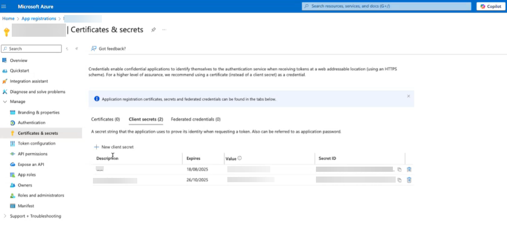The width and height of the screenshot is (507, 225).
Task: Expand Support + Troubleshooting section
Action: point(5,216)
